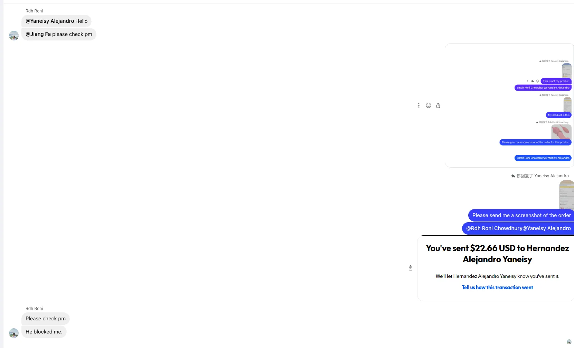Forward the $22.66 USD payment receipt image
Screen dimensions: 574x348
(411, 268)
